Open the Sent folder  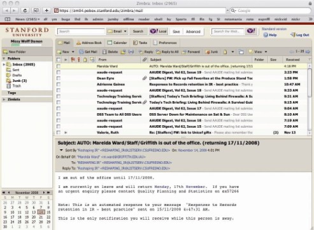(13, 70)
